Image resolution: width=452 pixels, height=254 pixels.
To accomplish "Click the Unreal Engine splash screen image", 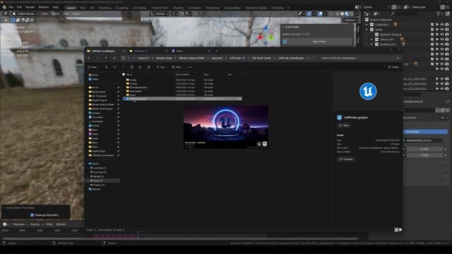I will tap(226, 127).
